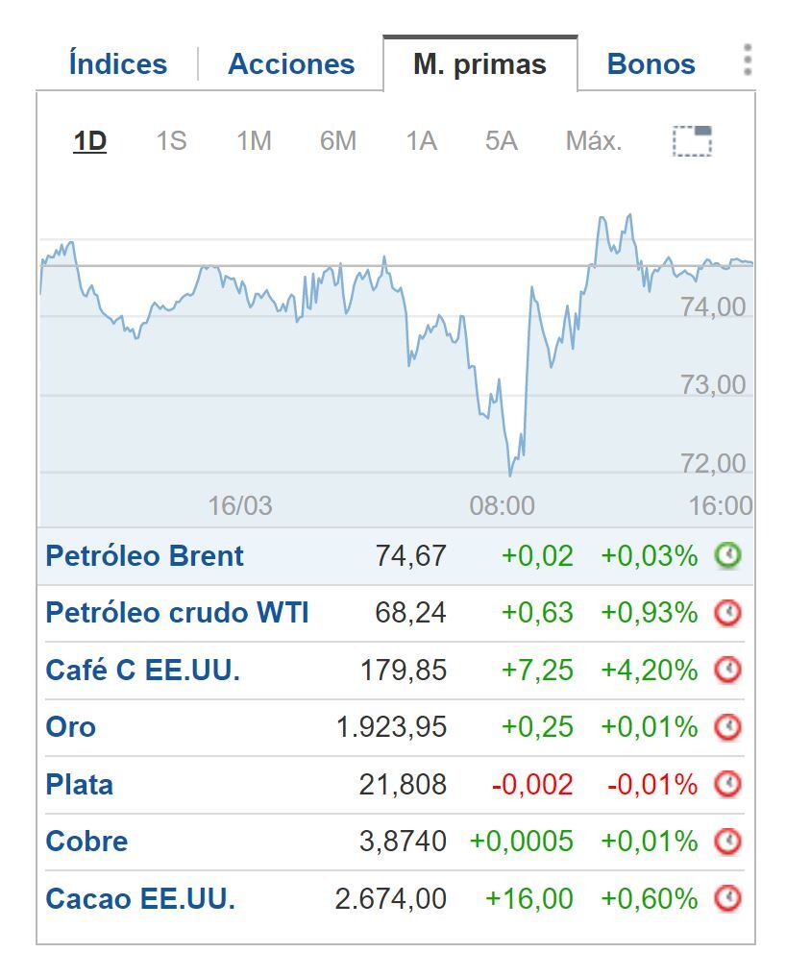The image size is (786, 977).
Task: Enable the Máx. chart range
Action: [x=593, y=140]
